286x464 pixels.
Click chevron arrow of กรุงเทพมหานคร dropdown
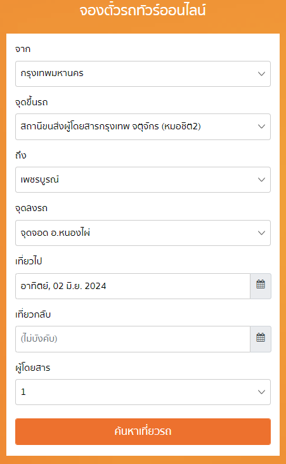261,74
